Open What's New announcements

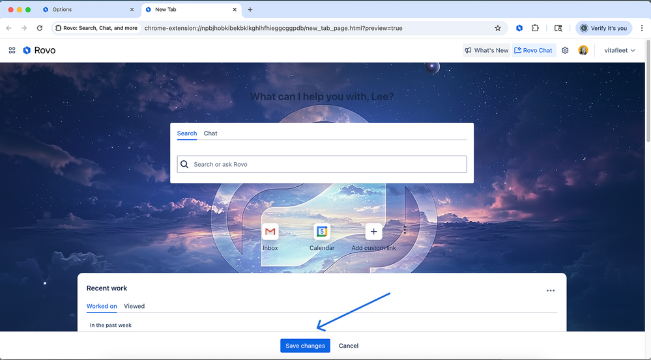486,50
